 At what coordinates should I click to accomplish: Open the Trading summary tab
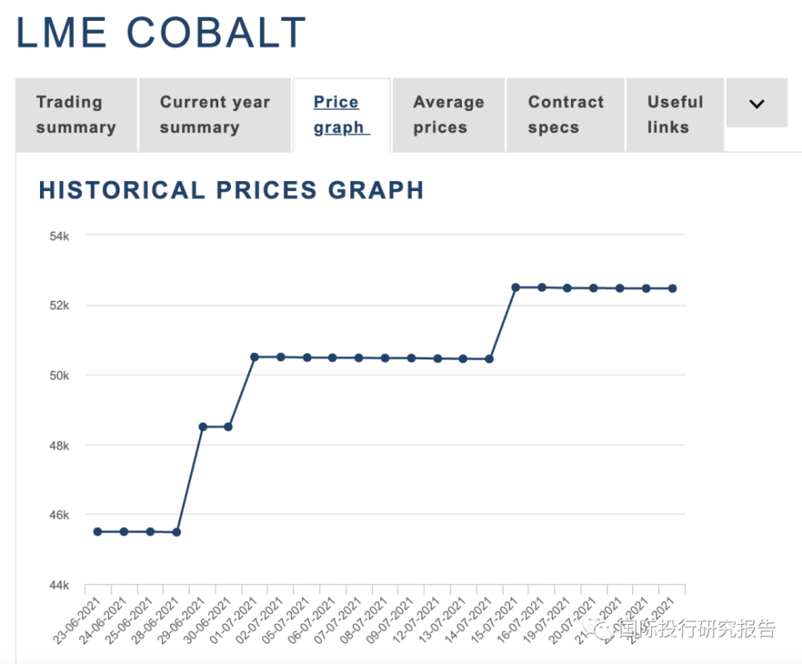pyautogui.click(x=76, y=115)
